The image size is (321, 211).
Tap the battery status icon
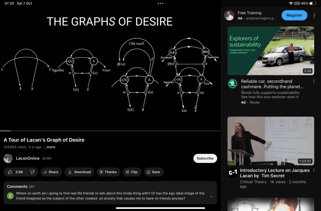[x=313, y=3]
